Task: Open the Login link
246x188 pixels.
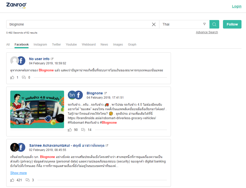Action: tap(237, 6)
